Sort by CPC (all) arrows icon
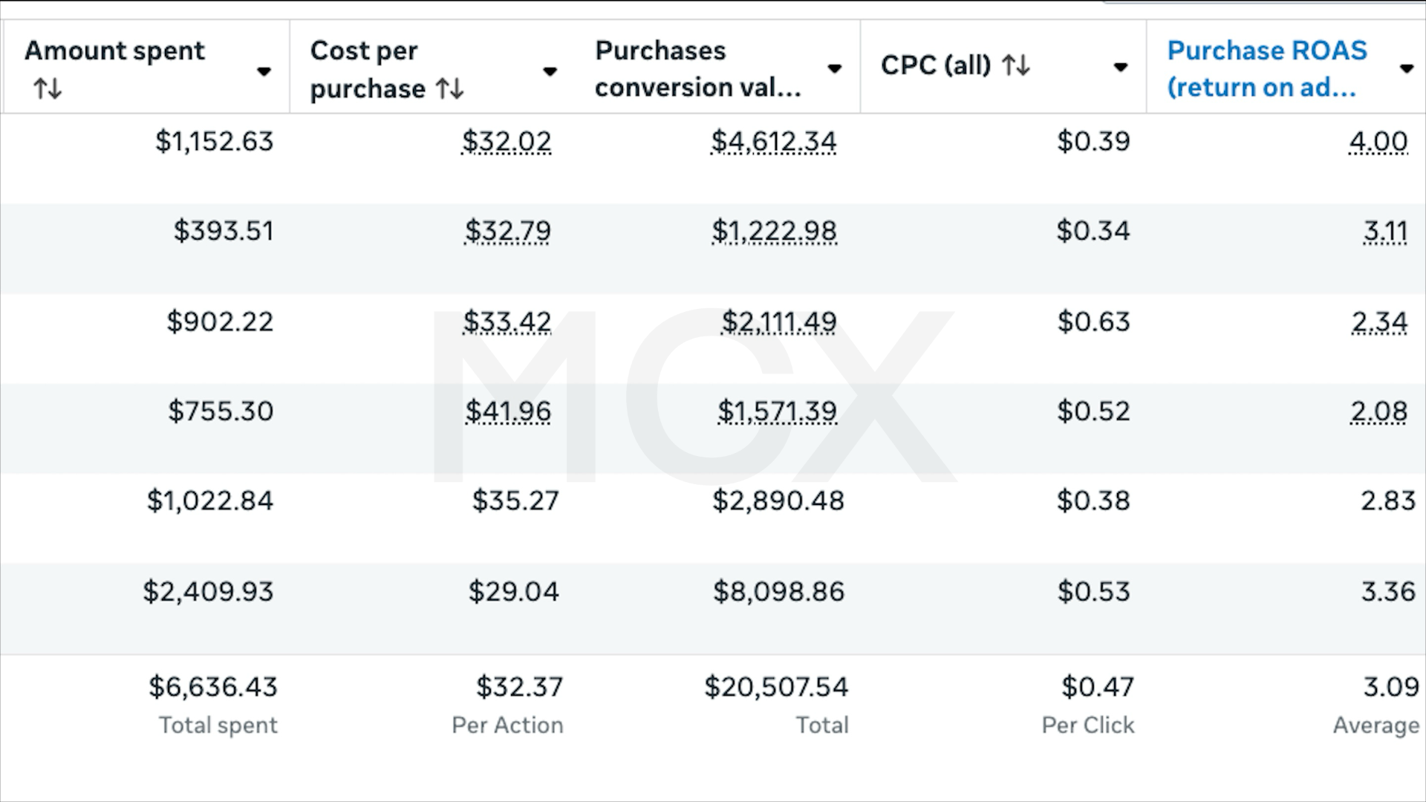This screenshot has height=802, width=1426. pyautogui.click(x=1016, y=65)
